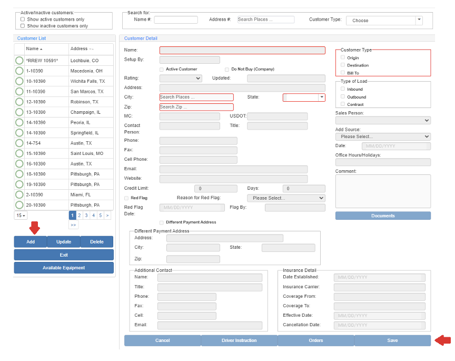
Task: Focus the Credit Limit field
Action: (215, 189)
